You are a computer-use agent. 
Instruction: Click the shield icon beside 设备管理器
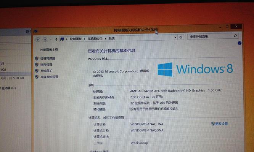pyautogui.click(x=37, y=59)
